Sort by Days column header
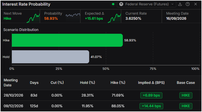Screen dimensions: 202x112 pos(34,83)
